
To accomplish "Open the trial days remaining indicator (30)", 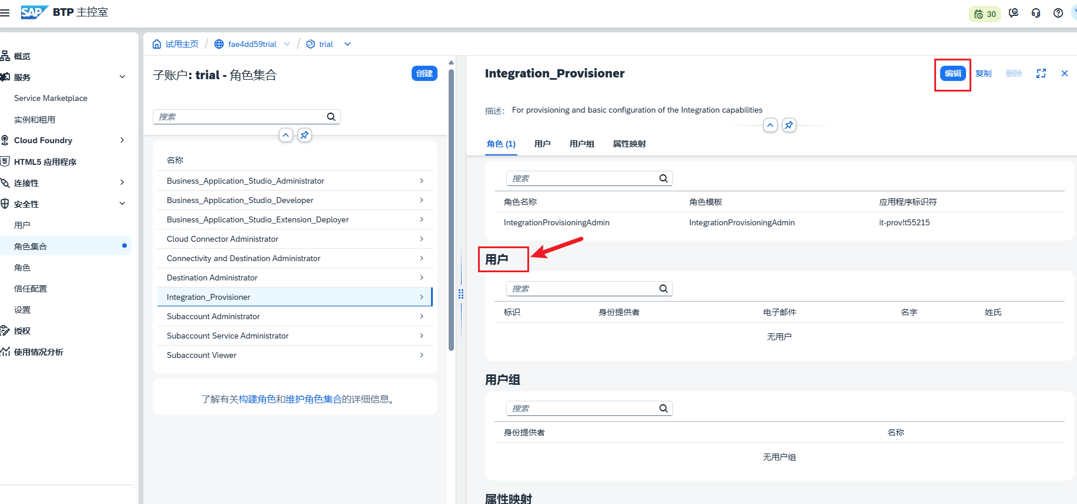I will 985,13.
